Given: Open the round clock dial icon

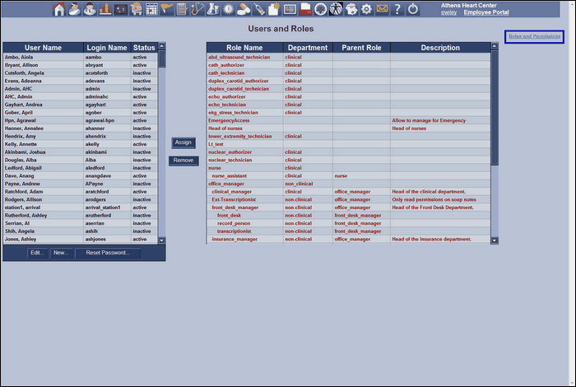Looking at the screenshot, I should coord(321,9).
